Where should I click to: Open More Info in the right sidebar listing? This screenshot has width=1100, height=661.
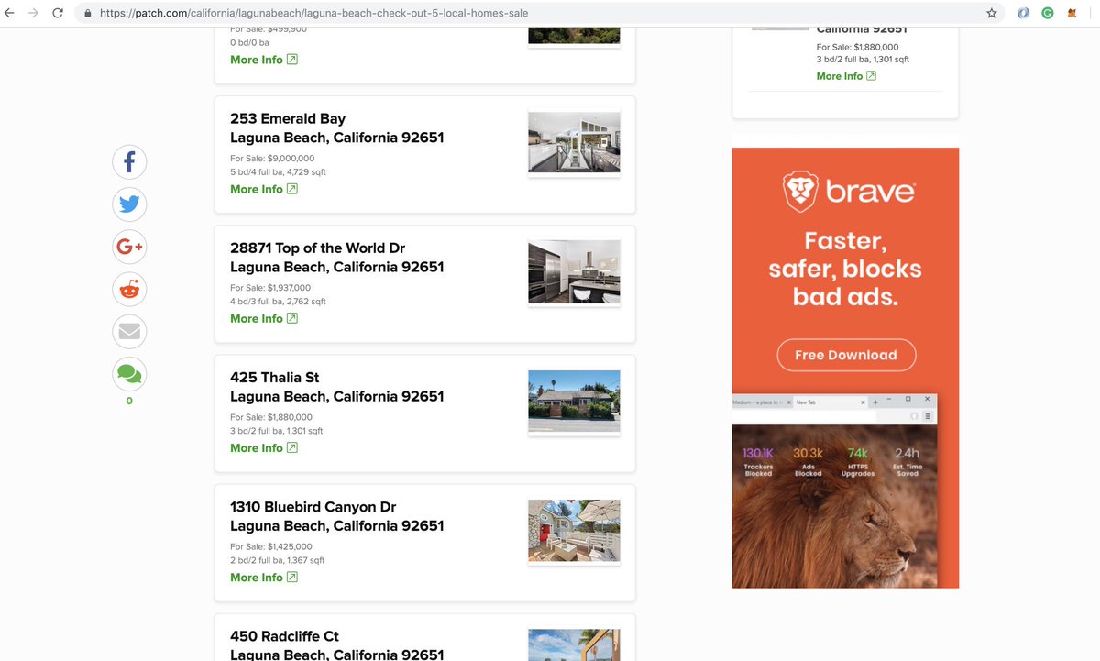coord(846,76)
